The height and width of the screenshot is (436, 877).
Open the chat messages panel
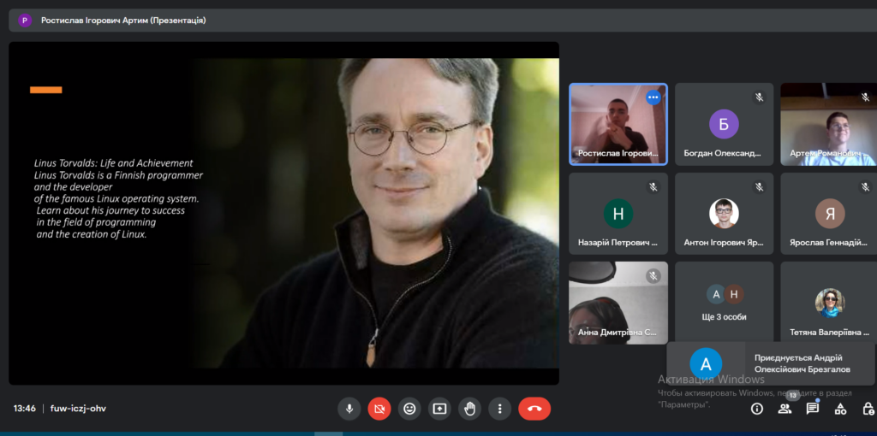coord(813,409)
